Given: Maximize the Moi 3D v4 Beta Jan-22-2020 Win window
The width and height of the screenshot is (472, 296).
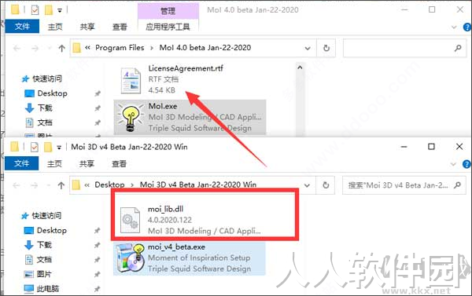Looking at the screenshot, I should [431, 147].
